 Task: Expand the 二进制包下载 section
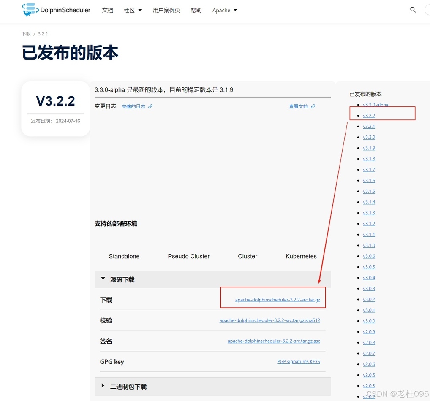(212, 387)
